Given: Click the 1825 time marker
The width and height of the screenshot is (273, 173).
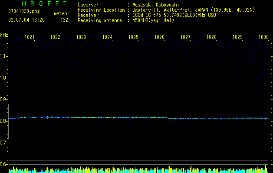Looking at the screenshot, I should [x=133, y=37].
